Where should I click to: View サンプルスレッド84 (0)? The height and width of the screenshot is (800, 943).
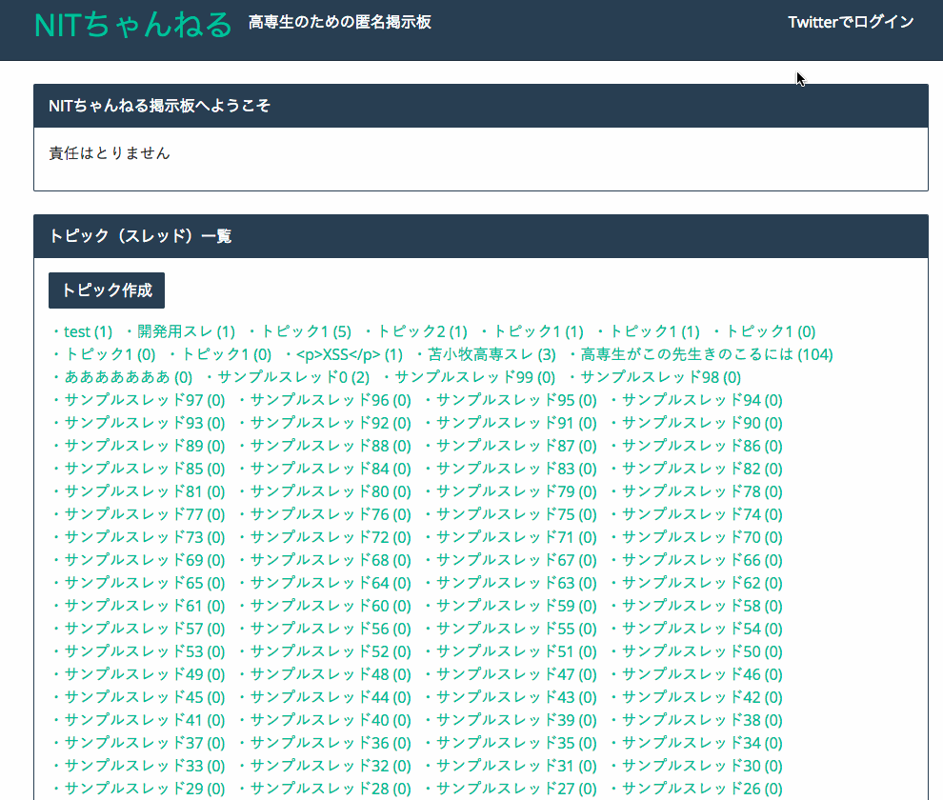tap(331, 469)
